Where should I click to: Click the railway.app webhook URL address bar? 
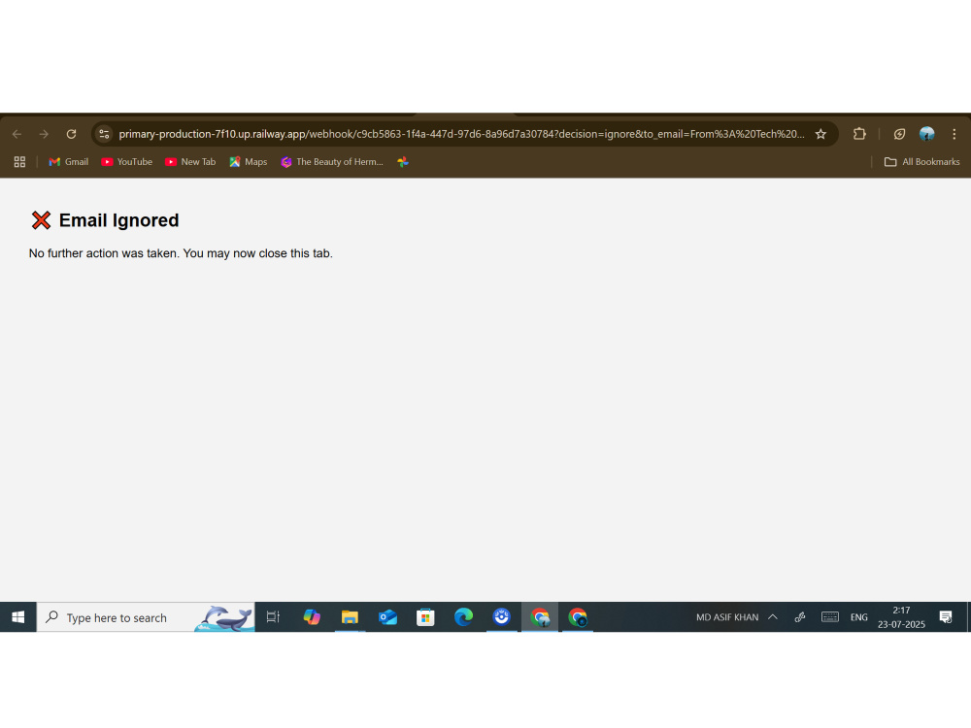pos(461,134)
